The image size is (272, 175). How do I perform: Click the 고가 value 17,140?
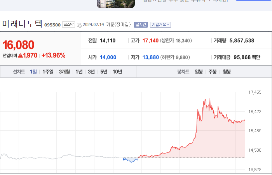point(150,40)
